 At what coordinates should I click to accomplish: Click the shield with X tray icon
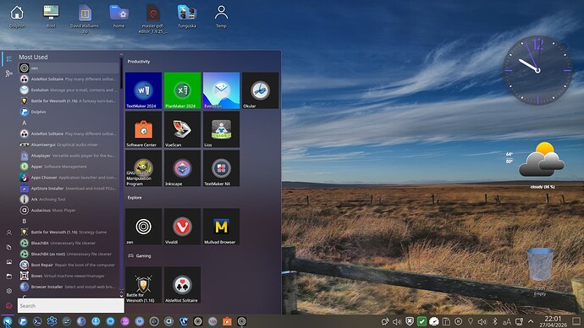tap(410, 321)
